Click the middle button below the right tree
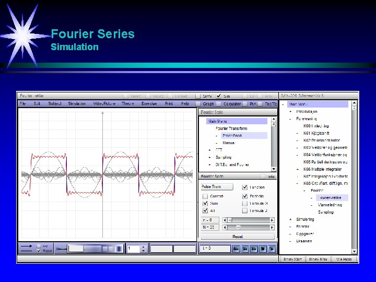Image resolution: width=376 pixels, height=282 pixels. (x=318, y=259)
